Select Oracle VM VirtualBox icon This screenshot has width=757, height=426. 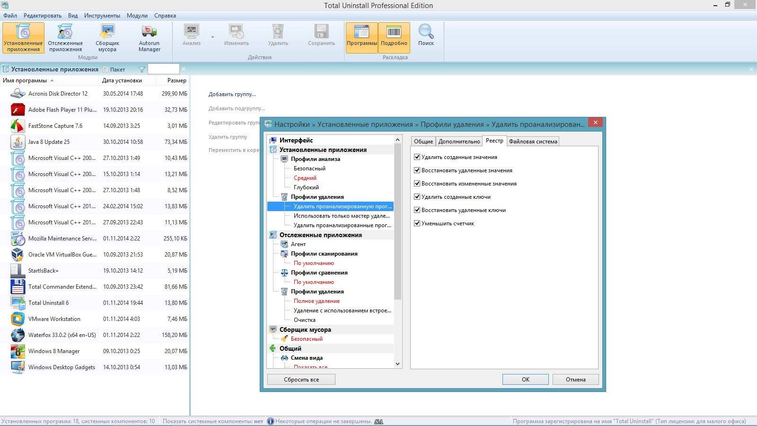click(18, 255)
